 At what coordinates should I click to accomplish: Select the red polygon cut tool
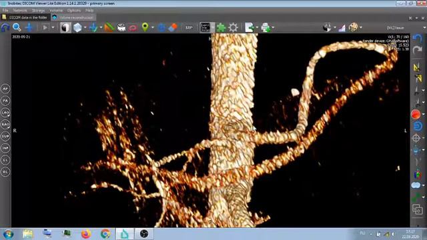(133, 28)
